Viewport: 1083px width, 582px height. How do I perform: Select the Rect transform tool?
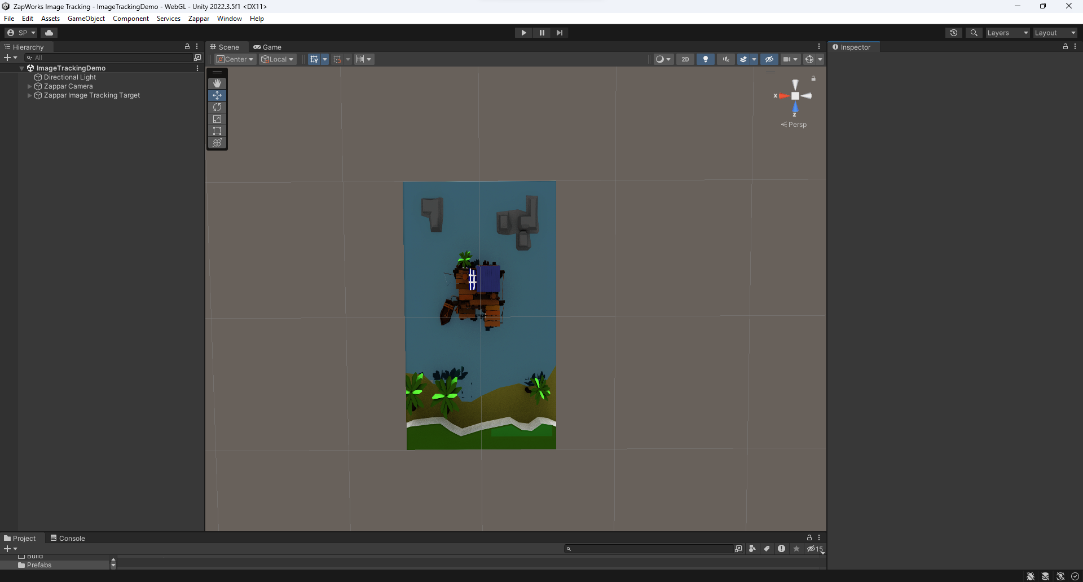[217, 131]
